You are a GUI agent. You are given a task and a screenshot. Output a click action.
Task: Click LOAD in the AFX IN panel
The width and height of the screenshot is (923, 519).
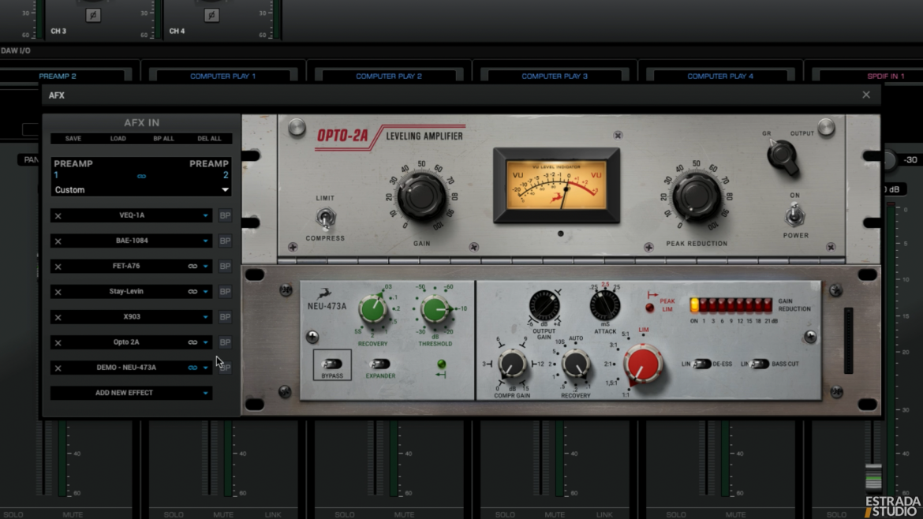coord(118,139)
